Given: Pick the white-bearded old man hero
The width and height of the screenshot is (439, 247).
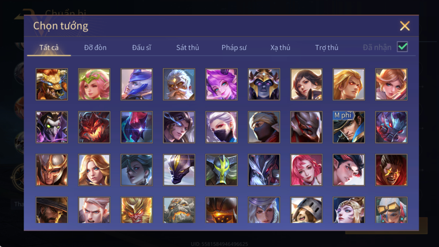Looking at the screenshot, I should [179, 84].
